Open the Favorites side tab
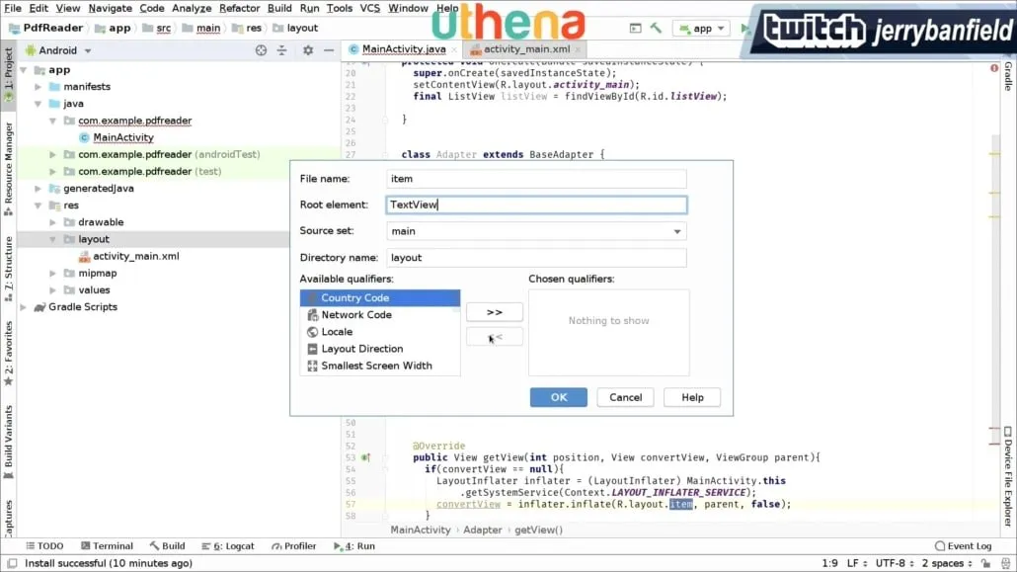 click(9, 354)
